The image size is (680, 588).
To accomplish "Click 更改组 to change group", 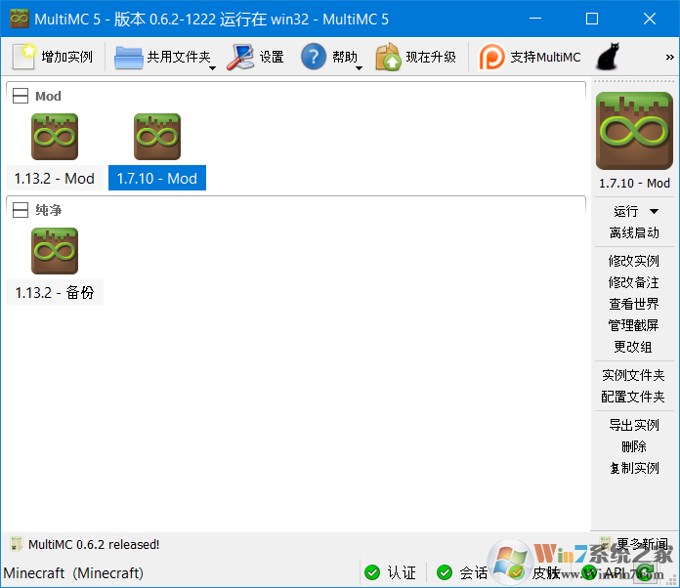I will (x=633, y=347).
